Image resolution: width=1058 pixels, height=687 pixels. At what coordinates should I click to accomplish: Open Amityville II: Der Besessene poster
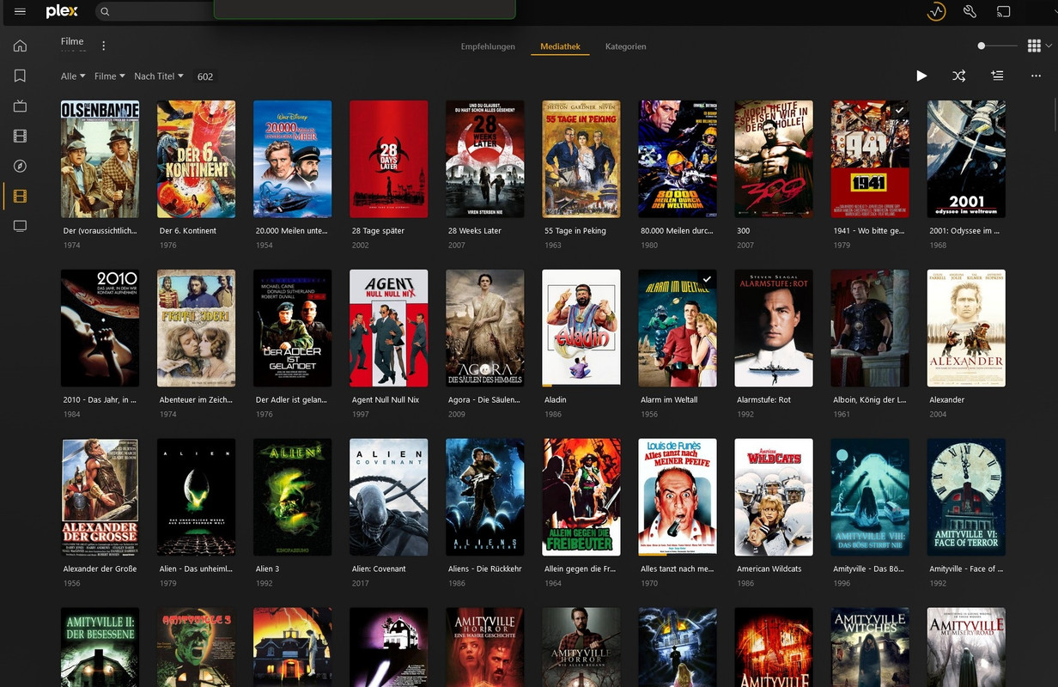point(100,647)
